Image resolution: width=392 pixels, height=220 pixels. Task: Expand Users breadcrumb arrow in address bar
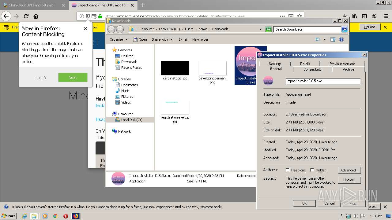(x=196, y=29)
